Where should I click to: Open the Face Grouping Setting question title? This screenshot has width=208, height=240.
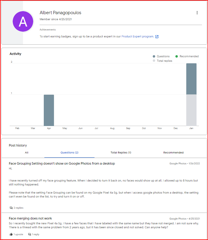click(x=62, y=163)
